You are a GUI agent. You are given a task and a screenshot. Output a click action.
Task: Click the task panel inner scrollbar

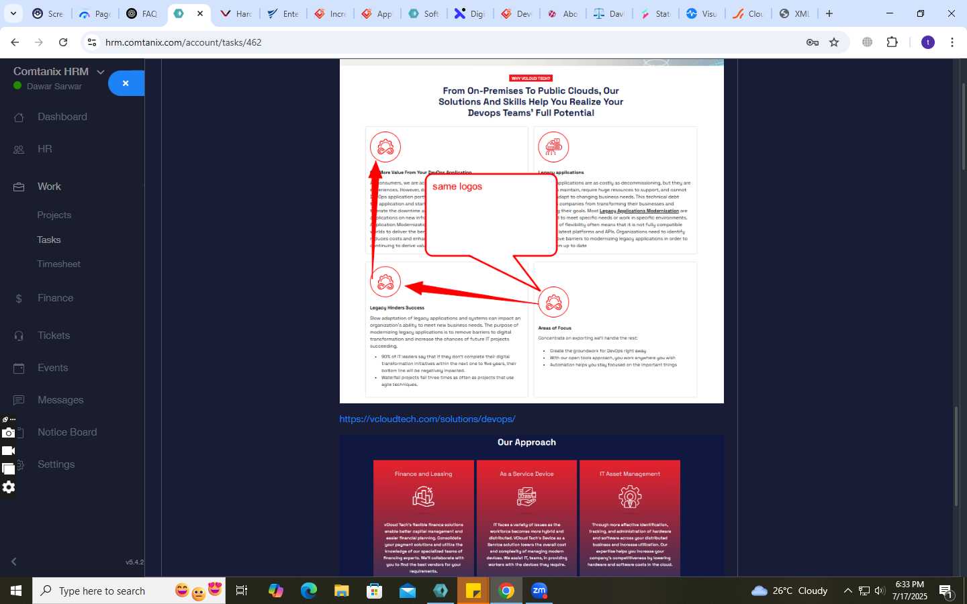(956, 456)
